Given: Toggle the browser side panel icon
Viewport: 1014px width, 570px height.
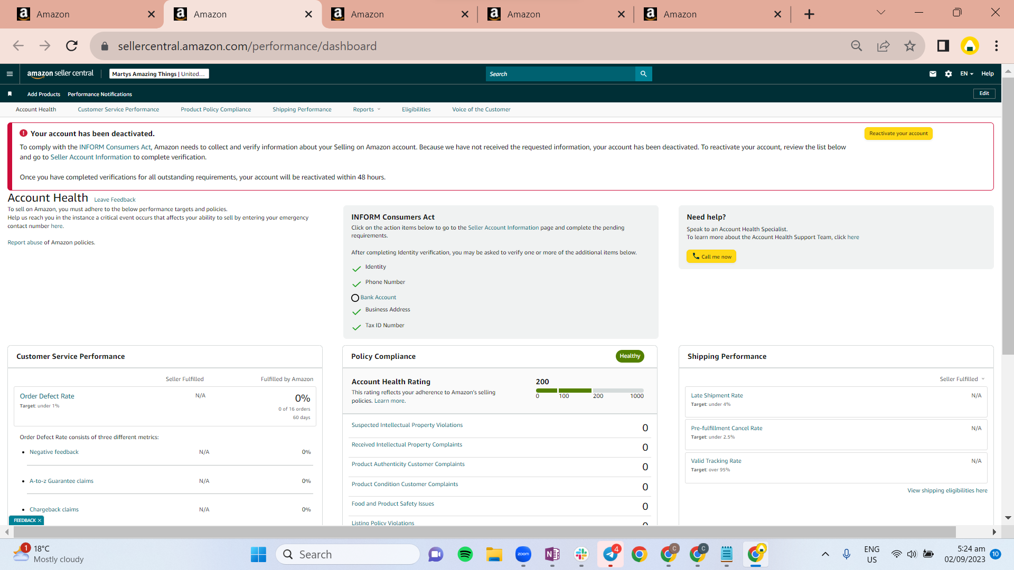Looking at the screenshot, I should tap(943, 46).
